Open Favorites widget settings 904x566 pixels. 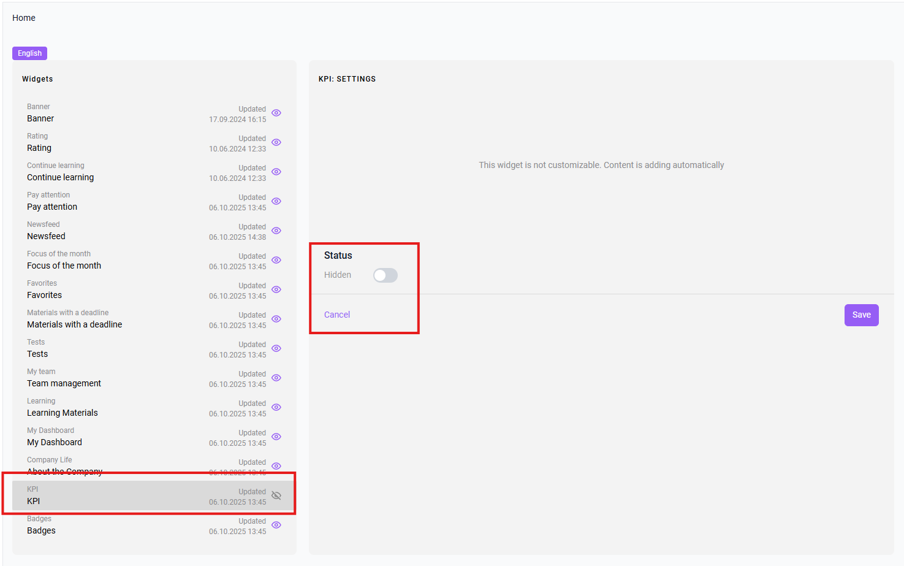click(x=153, y=289)
